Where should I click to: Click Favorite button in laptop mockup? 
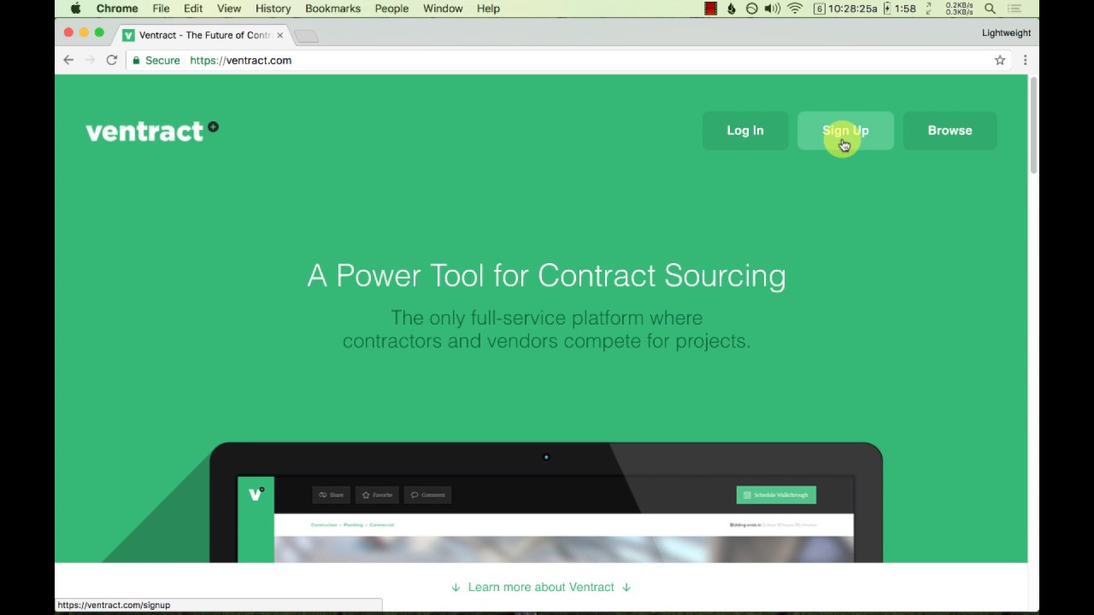click(377, 495)
